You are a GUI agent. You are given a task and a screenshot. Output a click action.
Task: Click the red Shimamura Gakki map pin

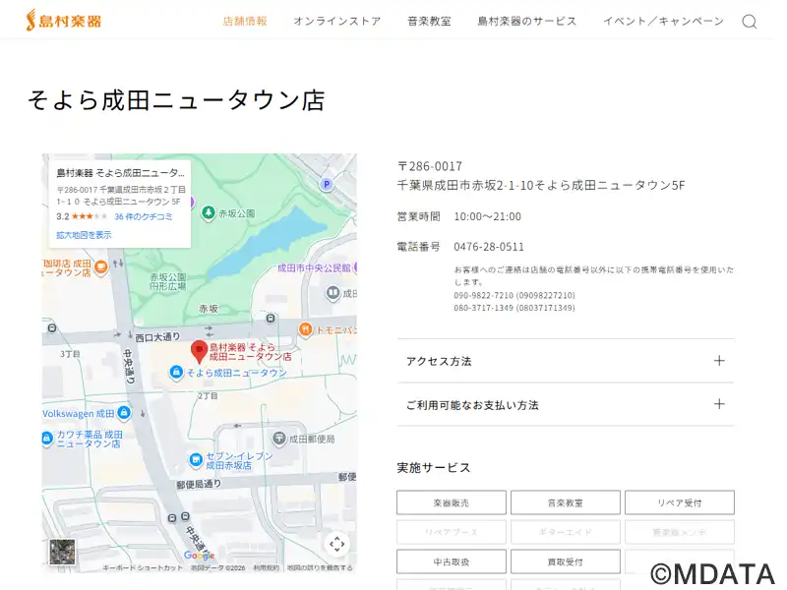pyautogui.click(x=198, y=350)
